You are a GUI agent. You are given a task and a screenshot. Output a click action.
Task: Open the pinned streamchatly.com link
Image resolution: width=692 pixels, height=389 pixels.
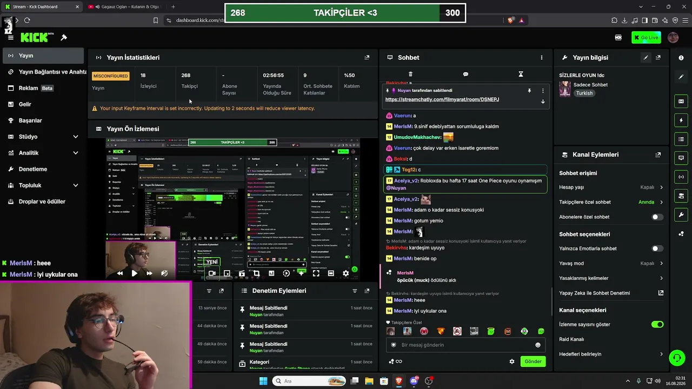[x=442, y=99]
